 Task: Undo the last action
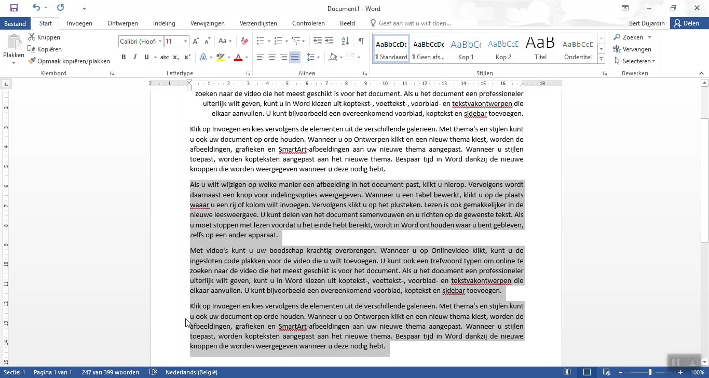click(x=36, y=8)
